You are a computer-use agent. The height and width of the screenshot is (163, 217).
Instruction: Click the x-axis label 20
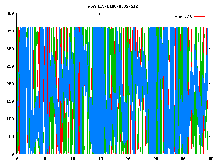click(x=128, y=159)
